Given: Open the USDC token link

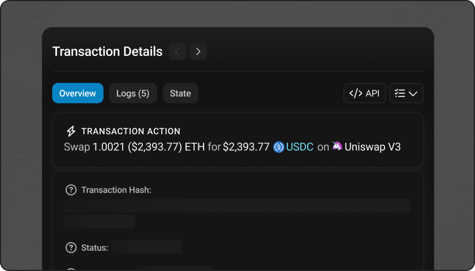Looking at the screenshot, I should coord(300,147).
